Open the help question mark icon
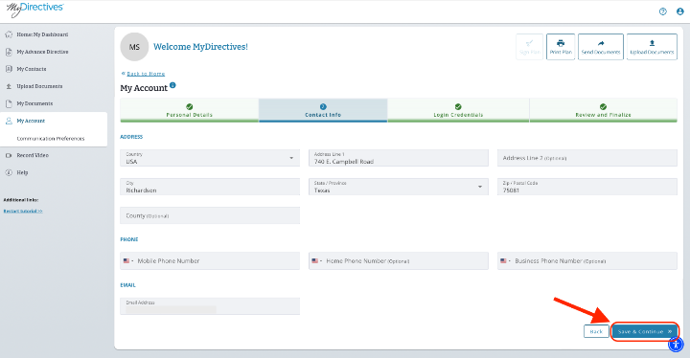Image resolution: width=690 pixels, height=358 pixels. tap(663, 11)
